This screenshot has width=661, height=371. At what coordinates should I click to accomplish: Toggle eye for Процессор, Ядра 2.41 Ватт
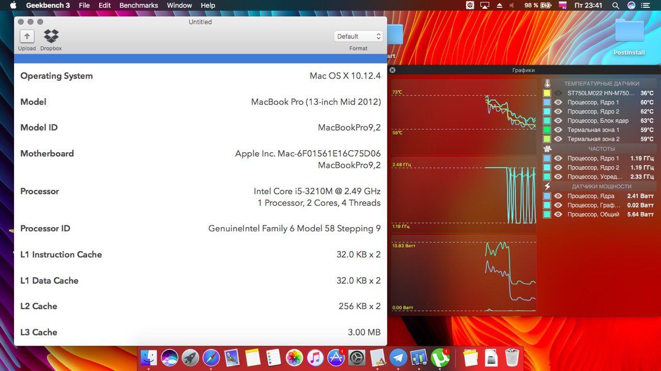tap(558, 196)
